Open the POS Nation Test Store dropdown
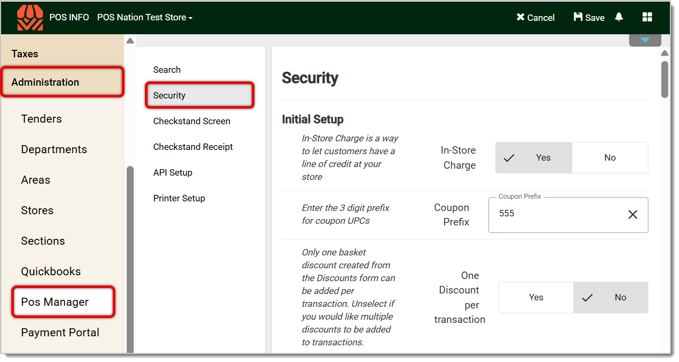This screenshot has width=679, height=362. coord(145,17)
